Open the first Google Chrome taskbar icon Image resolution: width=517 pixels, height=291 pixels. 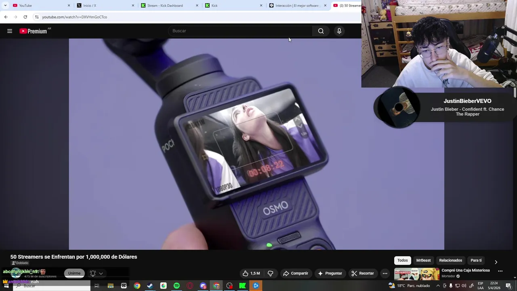coord(137,286)
